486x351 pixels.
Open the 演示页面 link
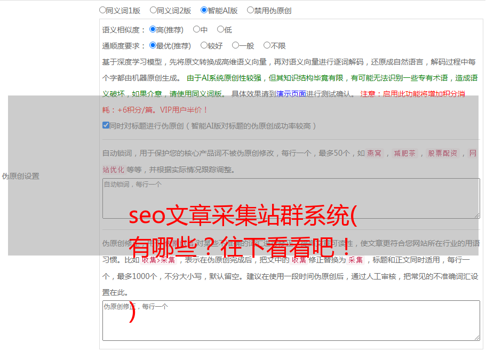[291, 94]
